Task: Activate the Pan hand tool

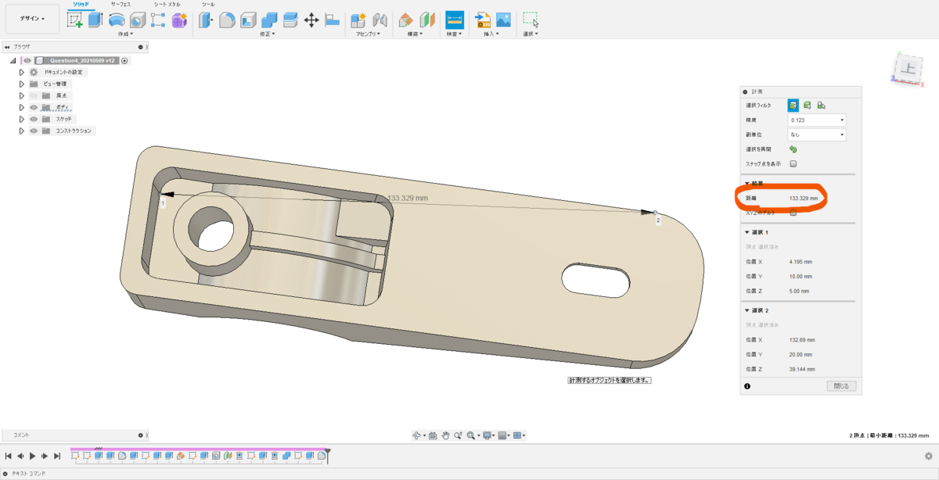Action: pyautogui.click(x=445, y=435)
